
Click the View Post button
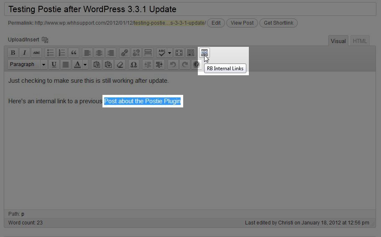point(242,23)
